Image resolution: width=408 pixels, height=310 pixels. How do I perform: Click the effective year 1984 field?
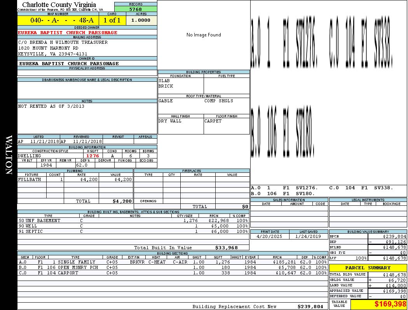pos(46,165)
